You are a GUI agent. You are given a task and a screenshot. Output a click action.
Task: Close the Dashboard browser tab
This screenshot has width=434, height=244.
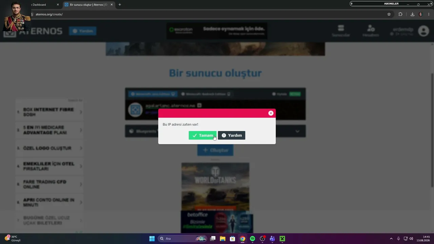pos(58,5)
